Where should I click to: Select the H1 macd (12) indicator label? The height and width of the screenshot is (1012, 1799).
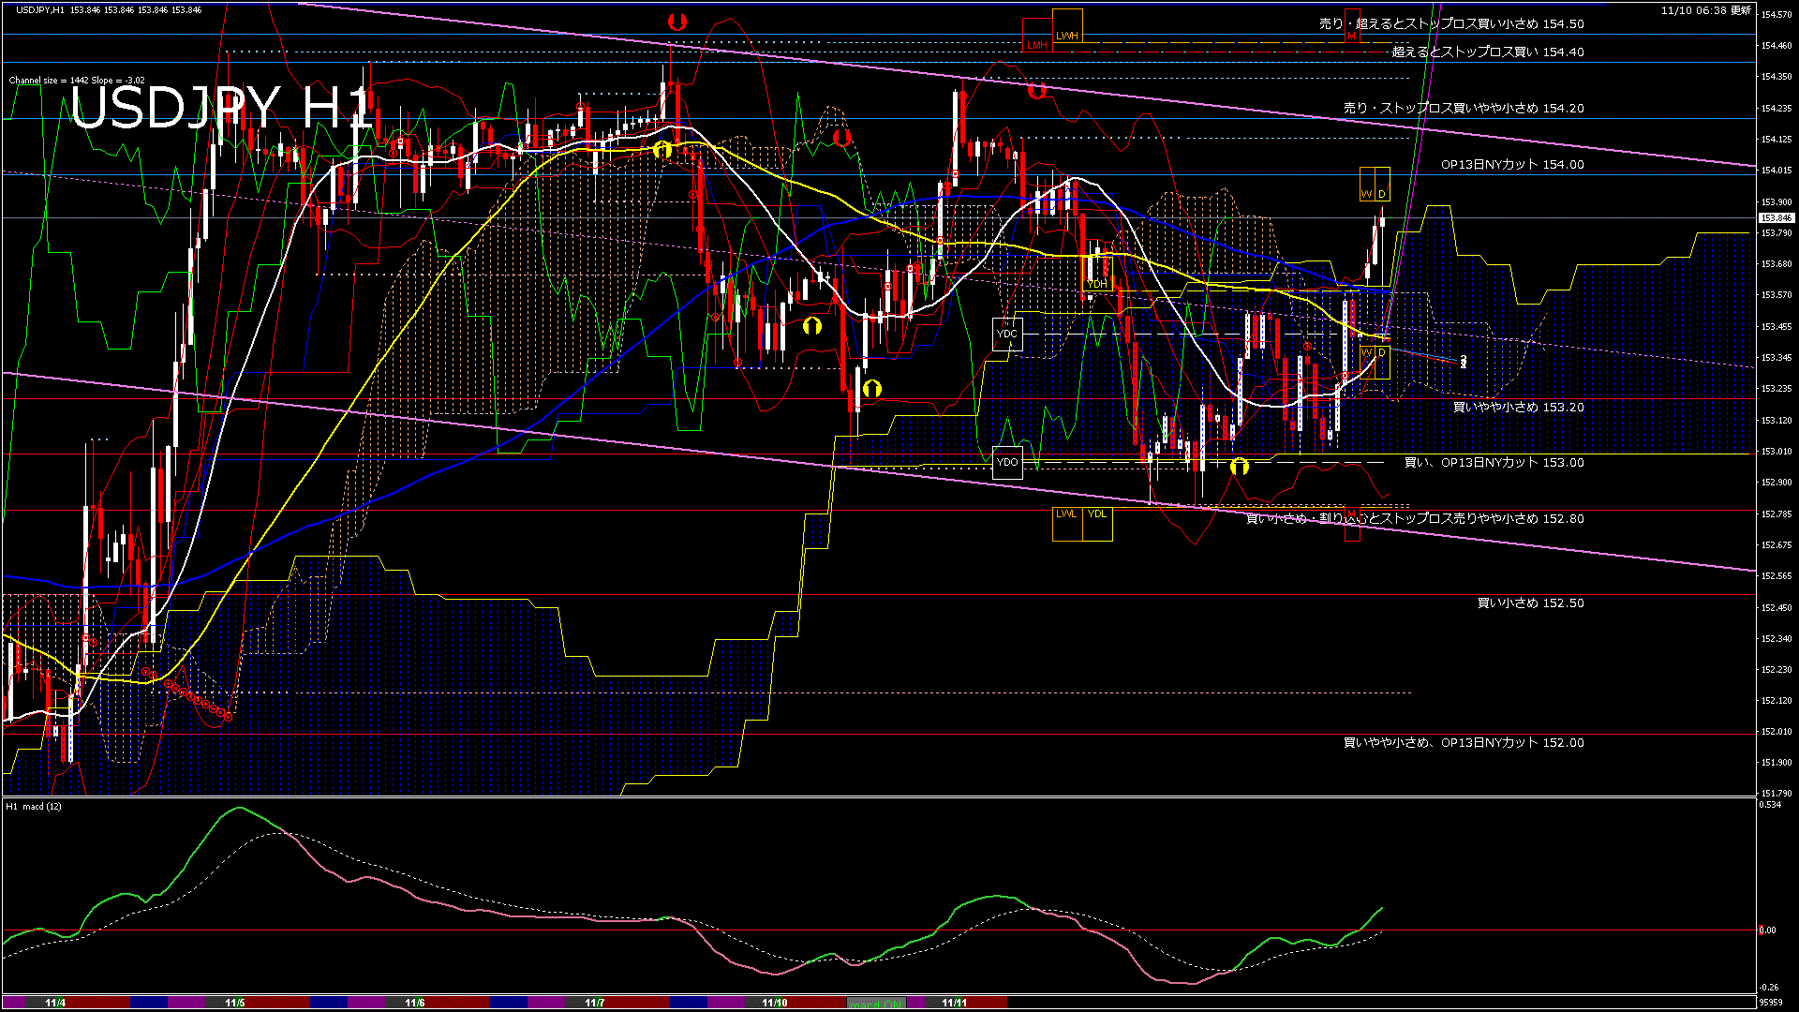tap(33, 806)
